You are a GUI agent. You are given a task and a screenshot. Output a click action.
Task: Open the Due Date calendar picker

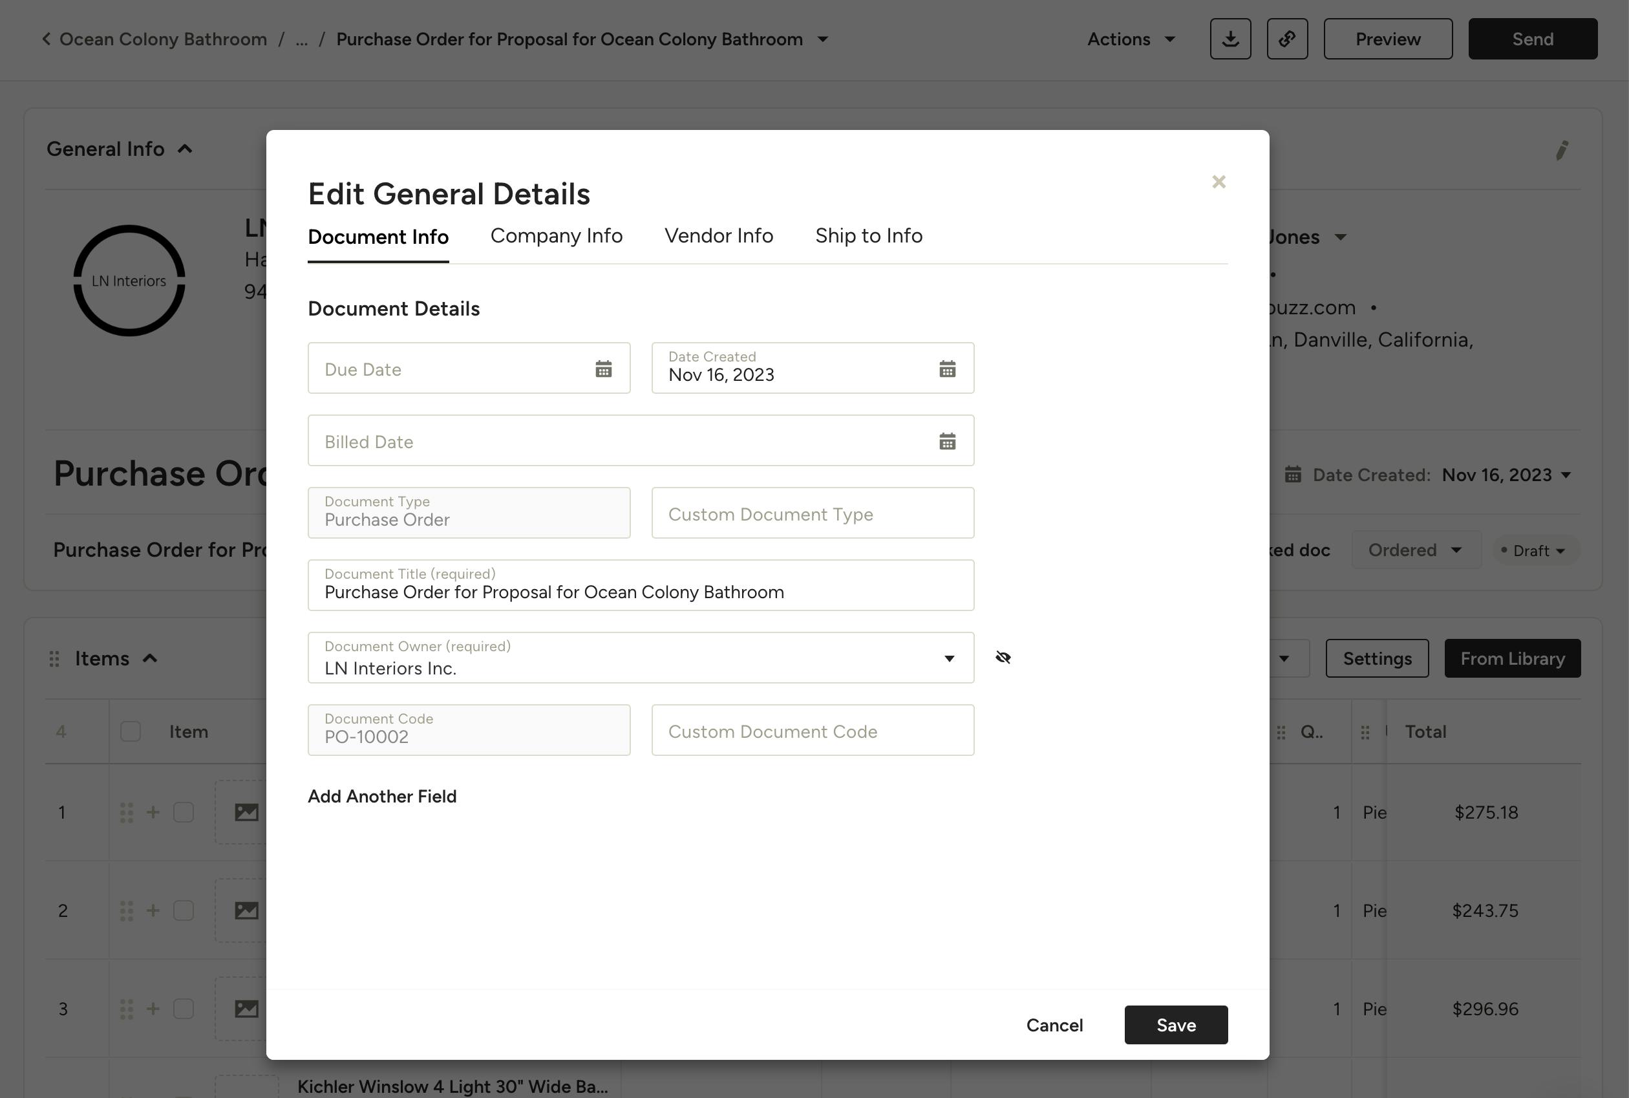(x=602, y=369)
